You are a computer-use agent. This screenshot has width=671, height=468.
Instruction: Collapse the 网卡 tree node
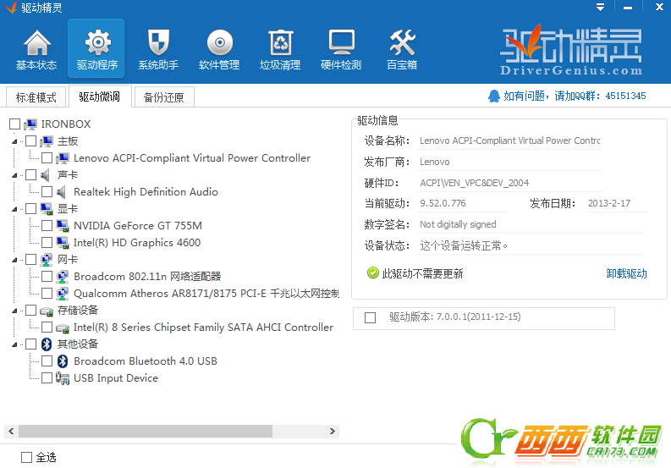(14, 260)
